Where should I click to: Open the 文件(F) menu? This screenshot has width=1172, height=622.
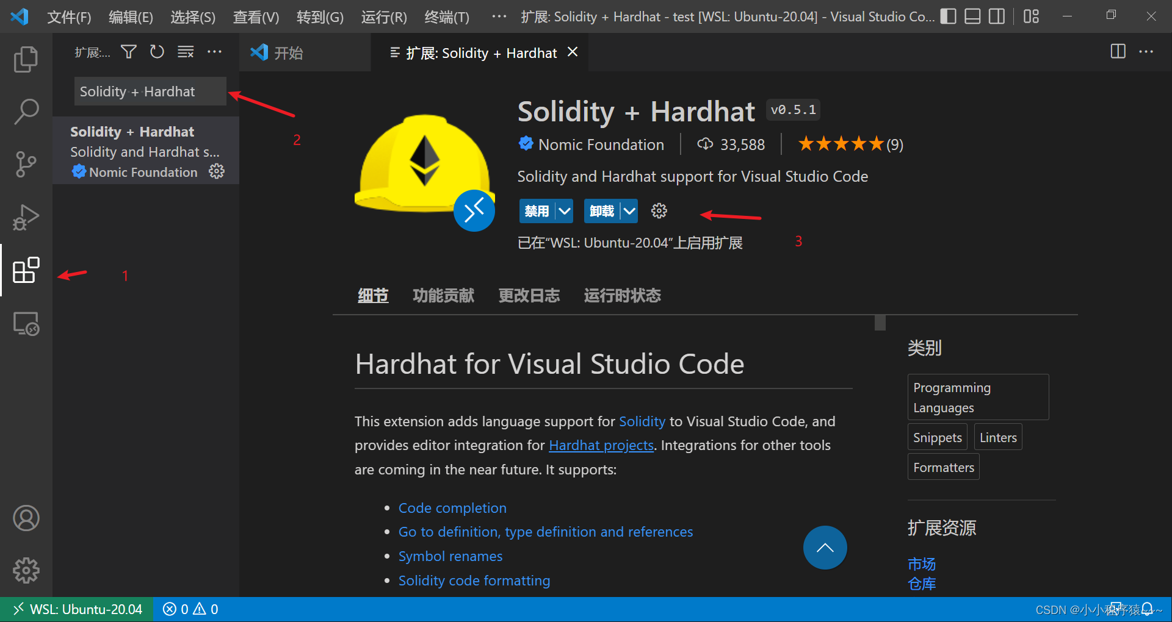click(x=69, y=16)
